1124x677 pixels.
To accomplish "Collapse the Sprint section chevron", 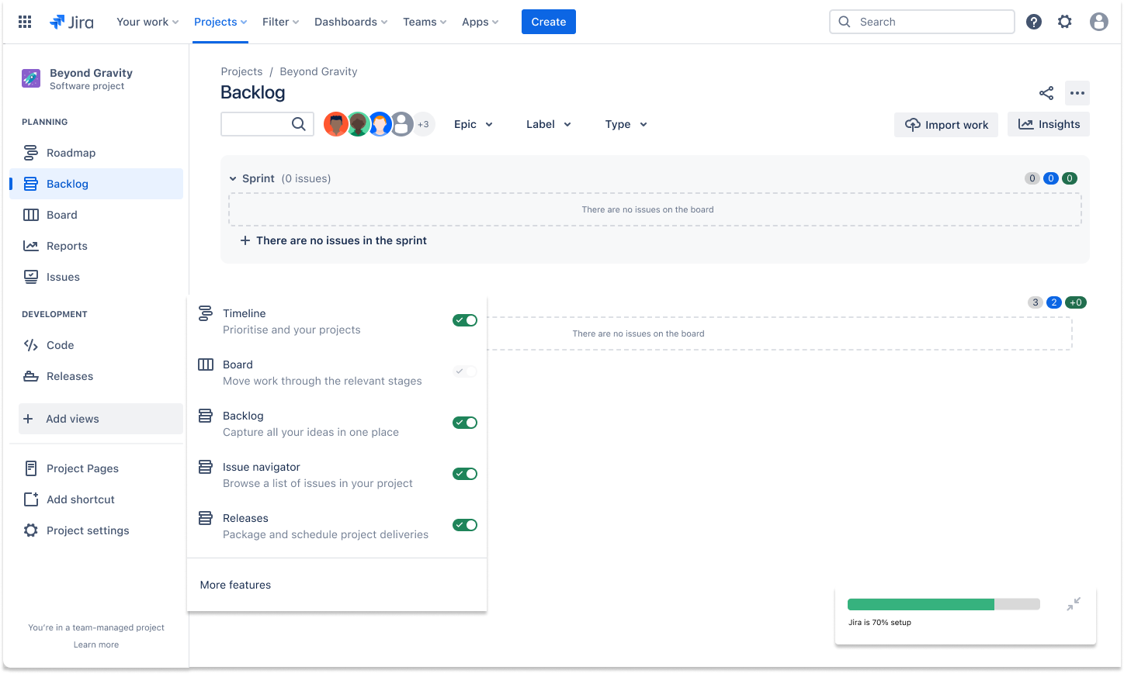I will click(x=233, y=178).
